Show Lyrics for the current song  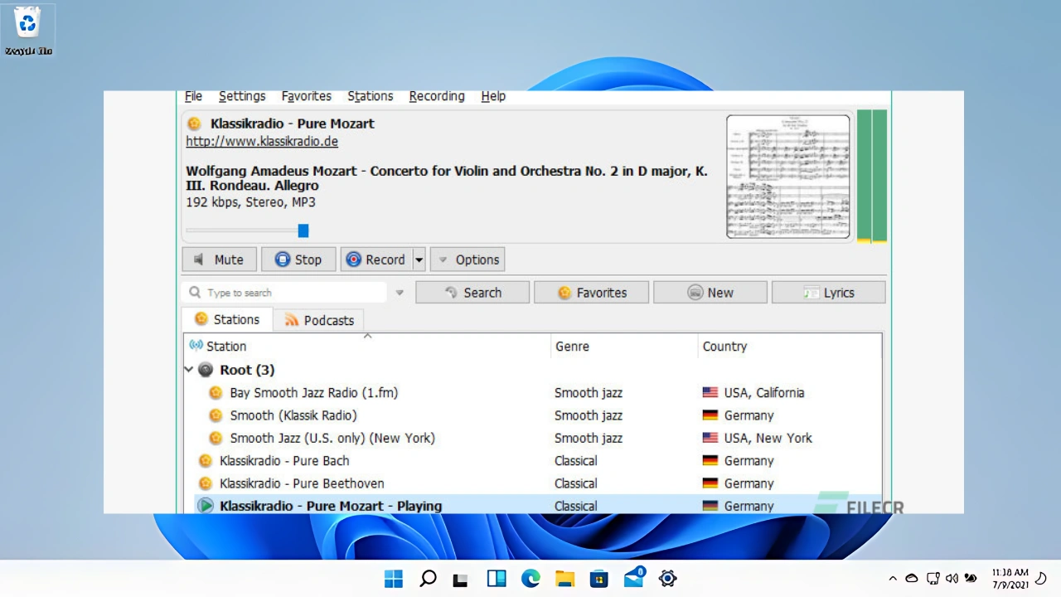point(829,293)
